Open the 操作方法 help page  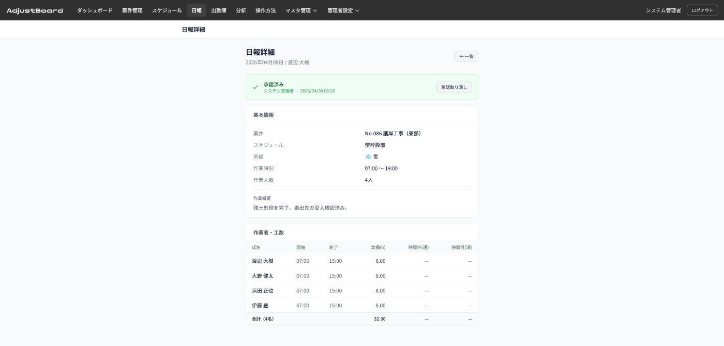coord(266,10)
